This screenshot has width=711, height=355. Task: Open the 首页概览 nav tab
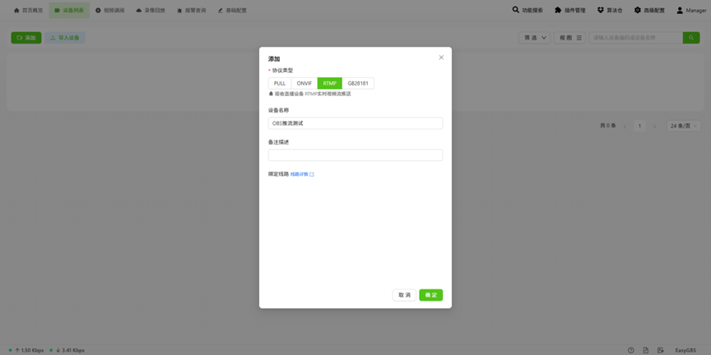click(x=29, y=10)
